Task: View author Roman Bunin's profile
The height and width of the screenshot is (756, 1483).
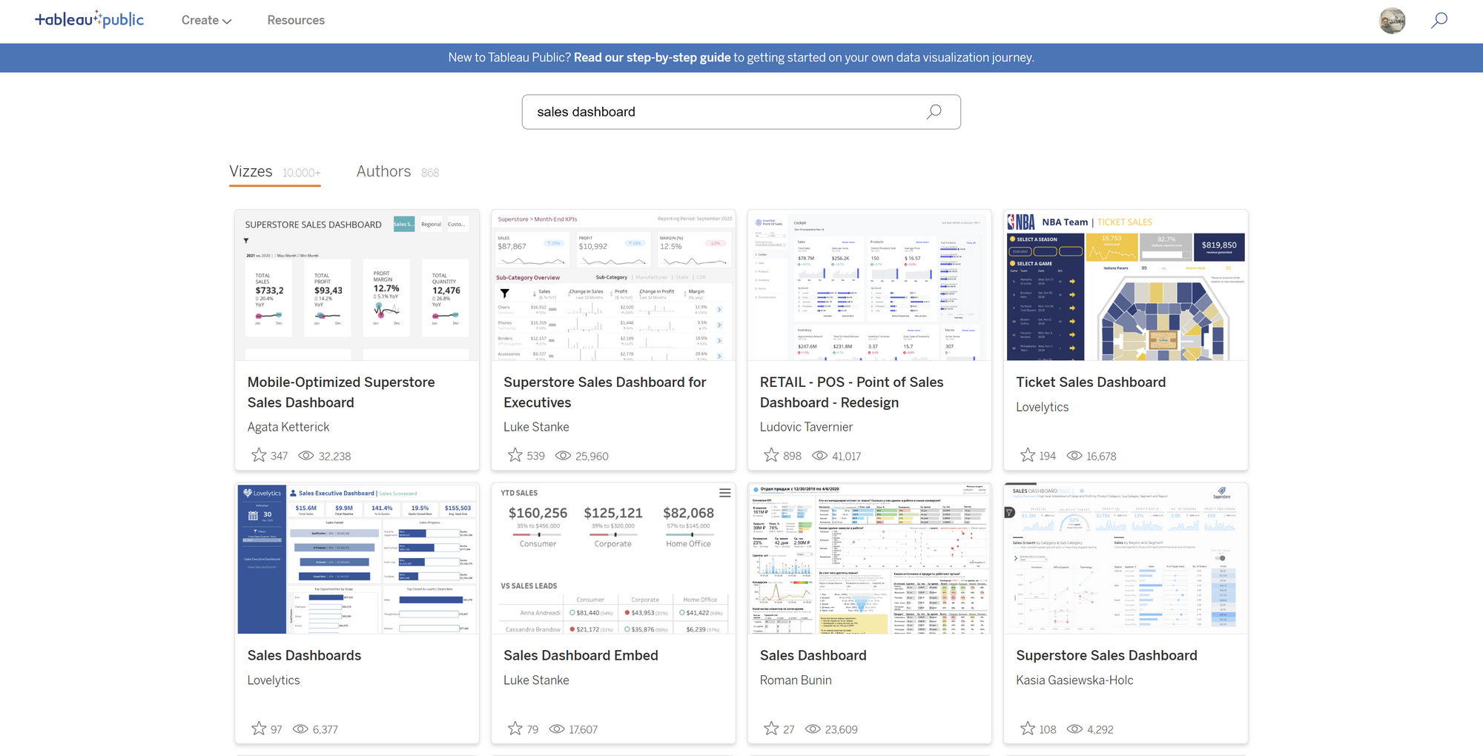Action: (x=796, y=680)
